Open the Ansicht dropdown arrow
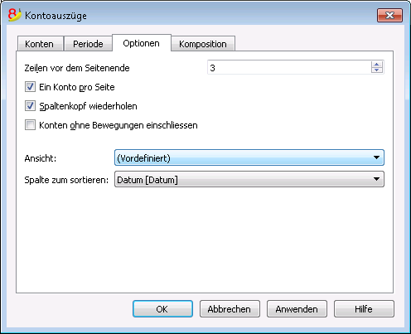The width and height of the screenshot is (411, 334). pos(376,157)
